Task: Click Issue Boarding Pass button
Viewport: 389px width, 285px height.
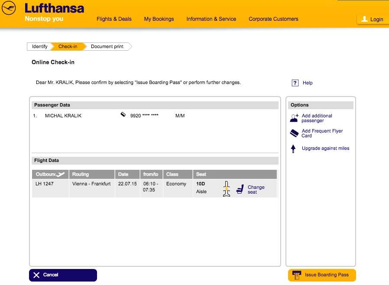Action: [322, 275]
